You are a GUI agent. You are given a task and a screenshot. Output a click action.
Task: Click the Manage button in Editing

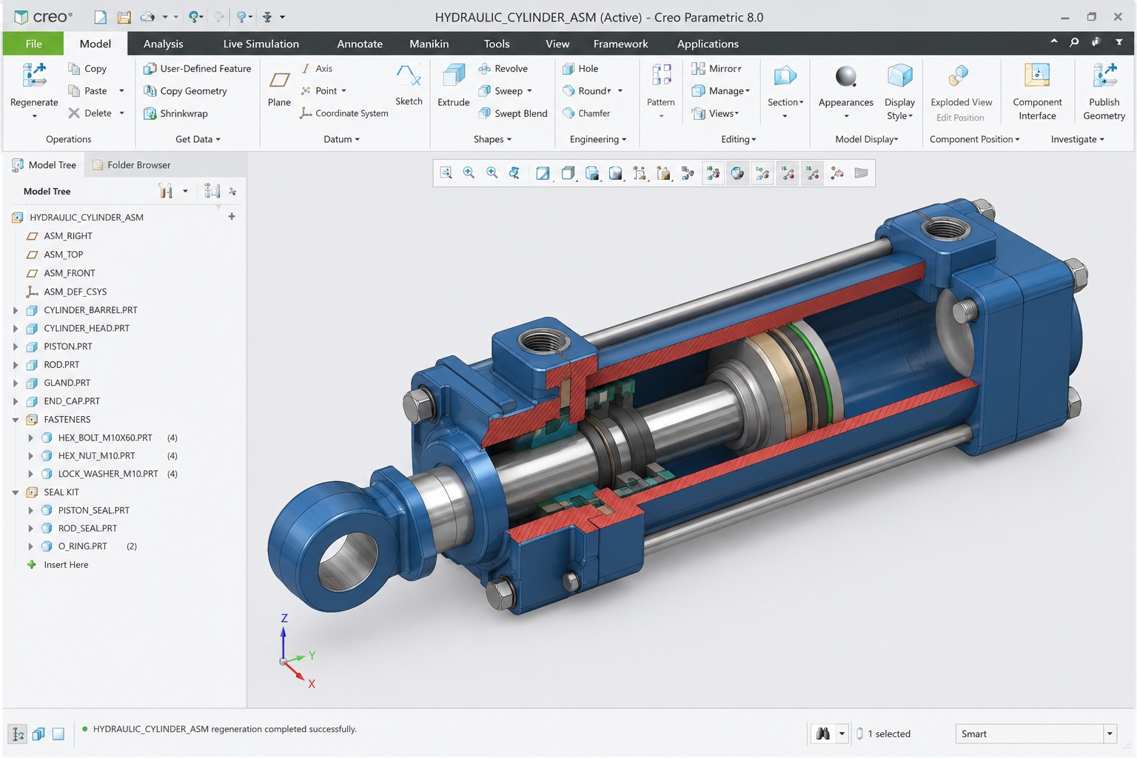tap(721, 91)
